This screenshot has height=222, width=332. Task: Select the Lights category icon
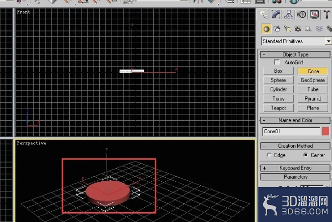[287, 29]
